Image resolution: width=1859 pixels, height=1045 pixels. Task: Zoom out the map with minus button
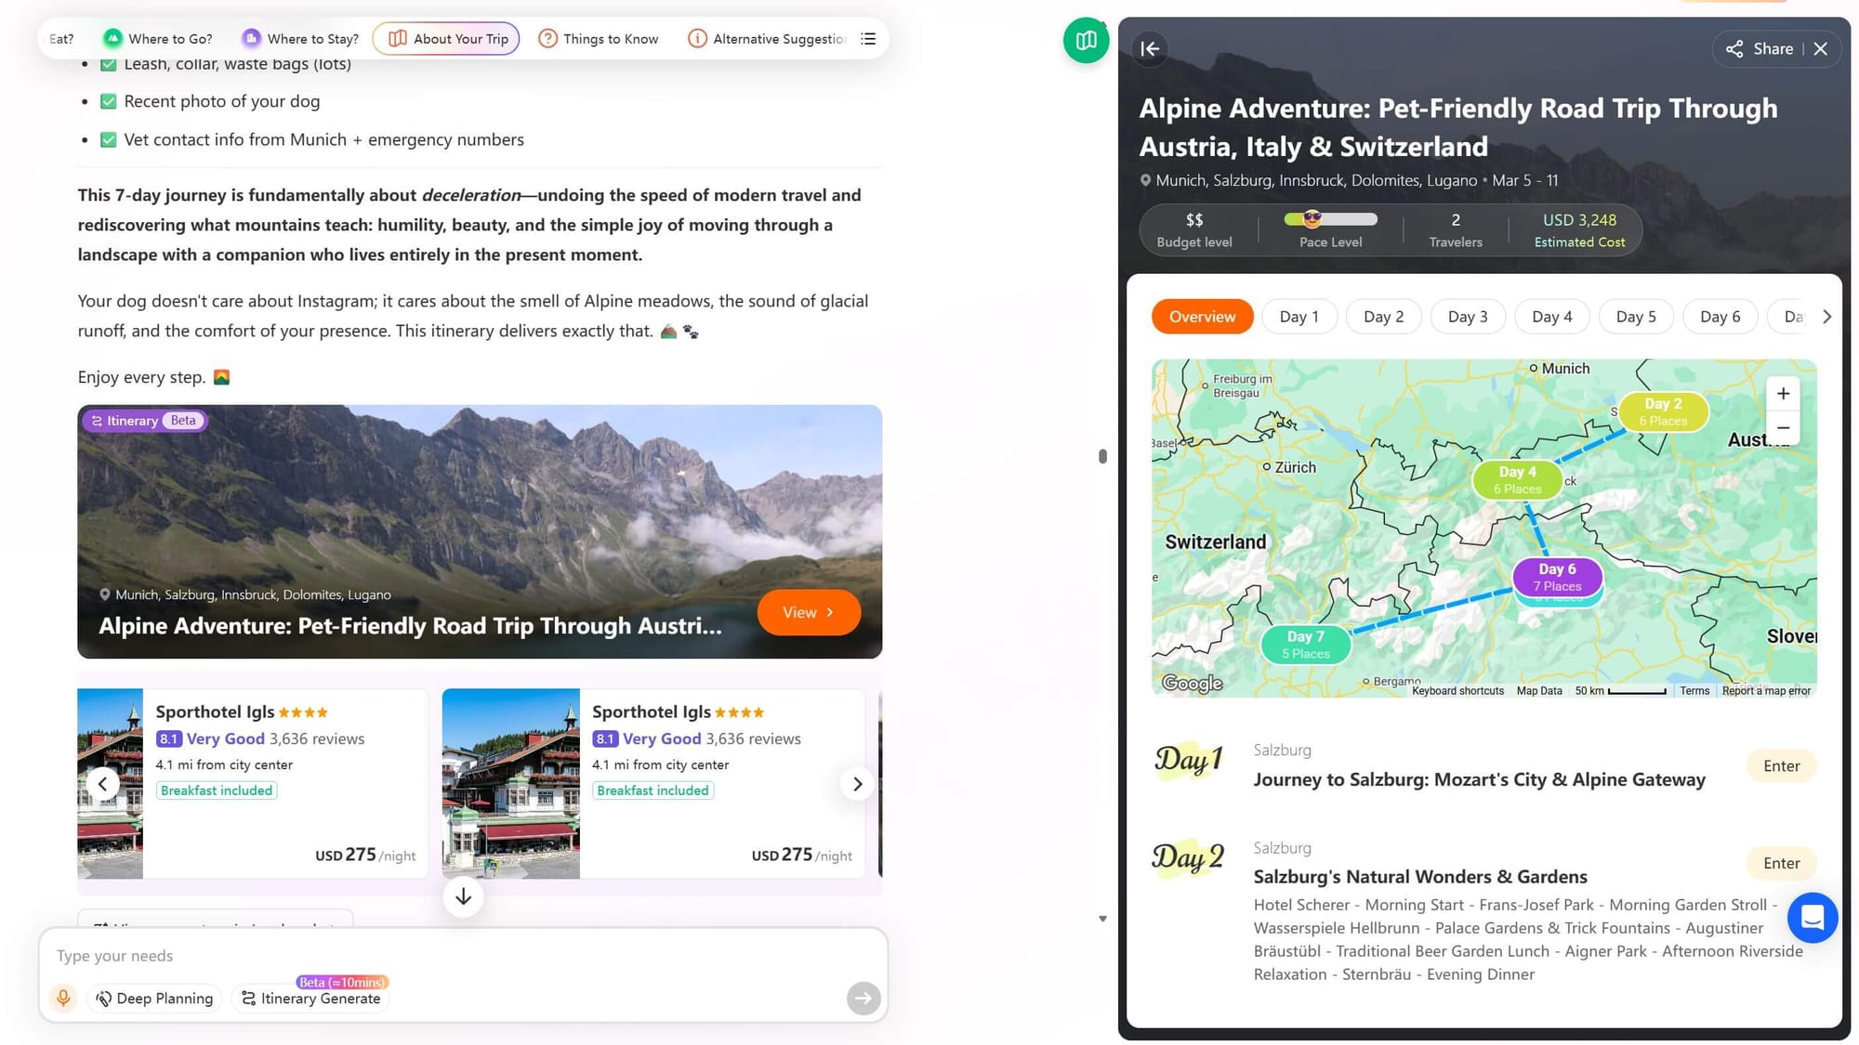click(1783, 428)
